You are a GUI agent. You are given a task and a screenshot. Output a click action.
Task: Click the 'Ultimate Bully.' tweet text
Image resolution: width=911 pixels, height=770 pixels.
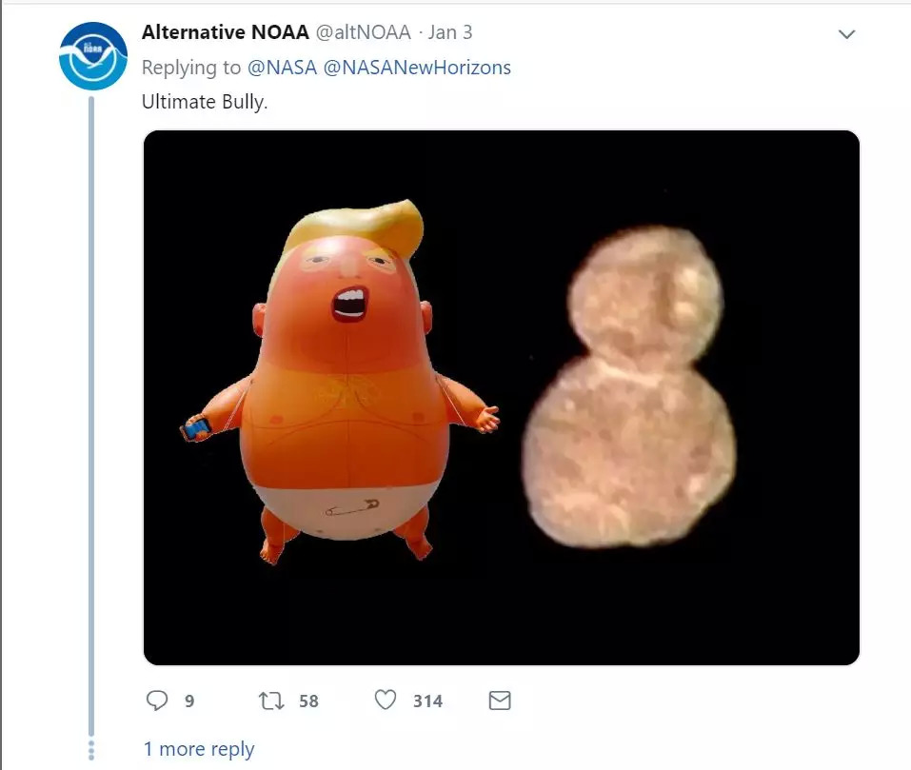coord(205,102)
